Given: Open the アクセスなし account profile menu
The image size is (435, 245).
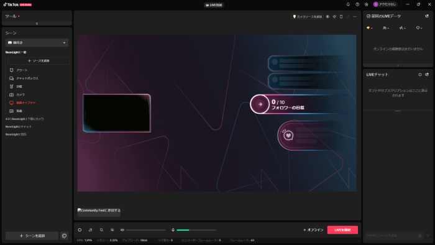Looking at the screenshot, I should tap(385, 4).
